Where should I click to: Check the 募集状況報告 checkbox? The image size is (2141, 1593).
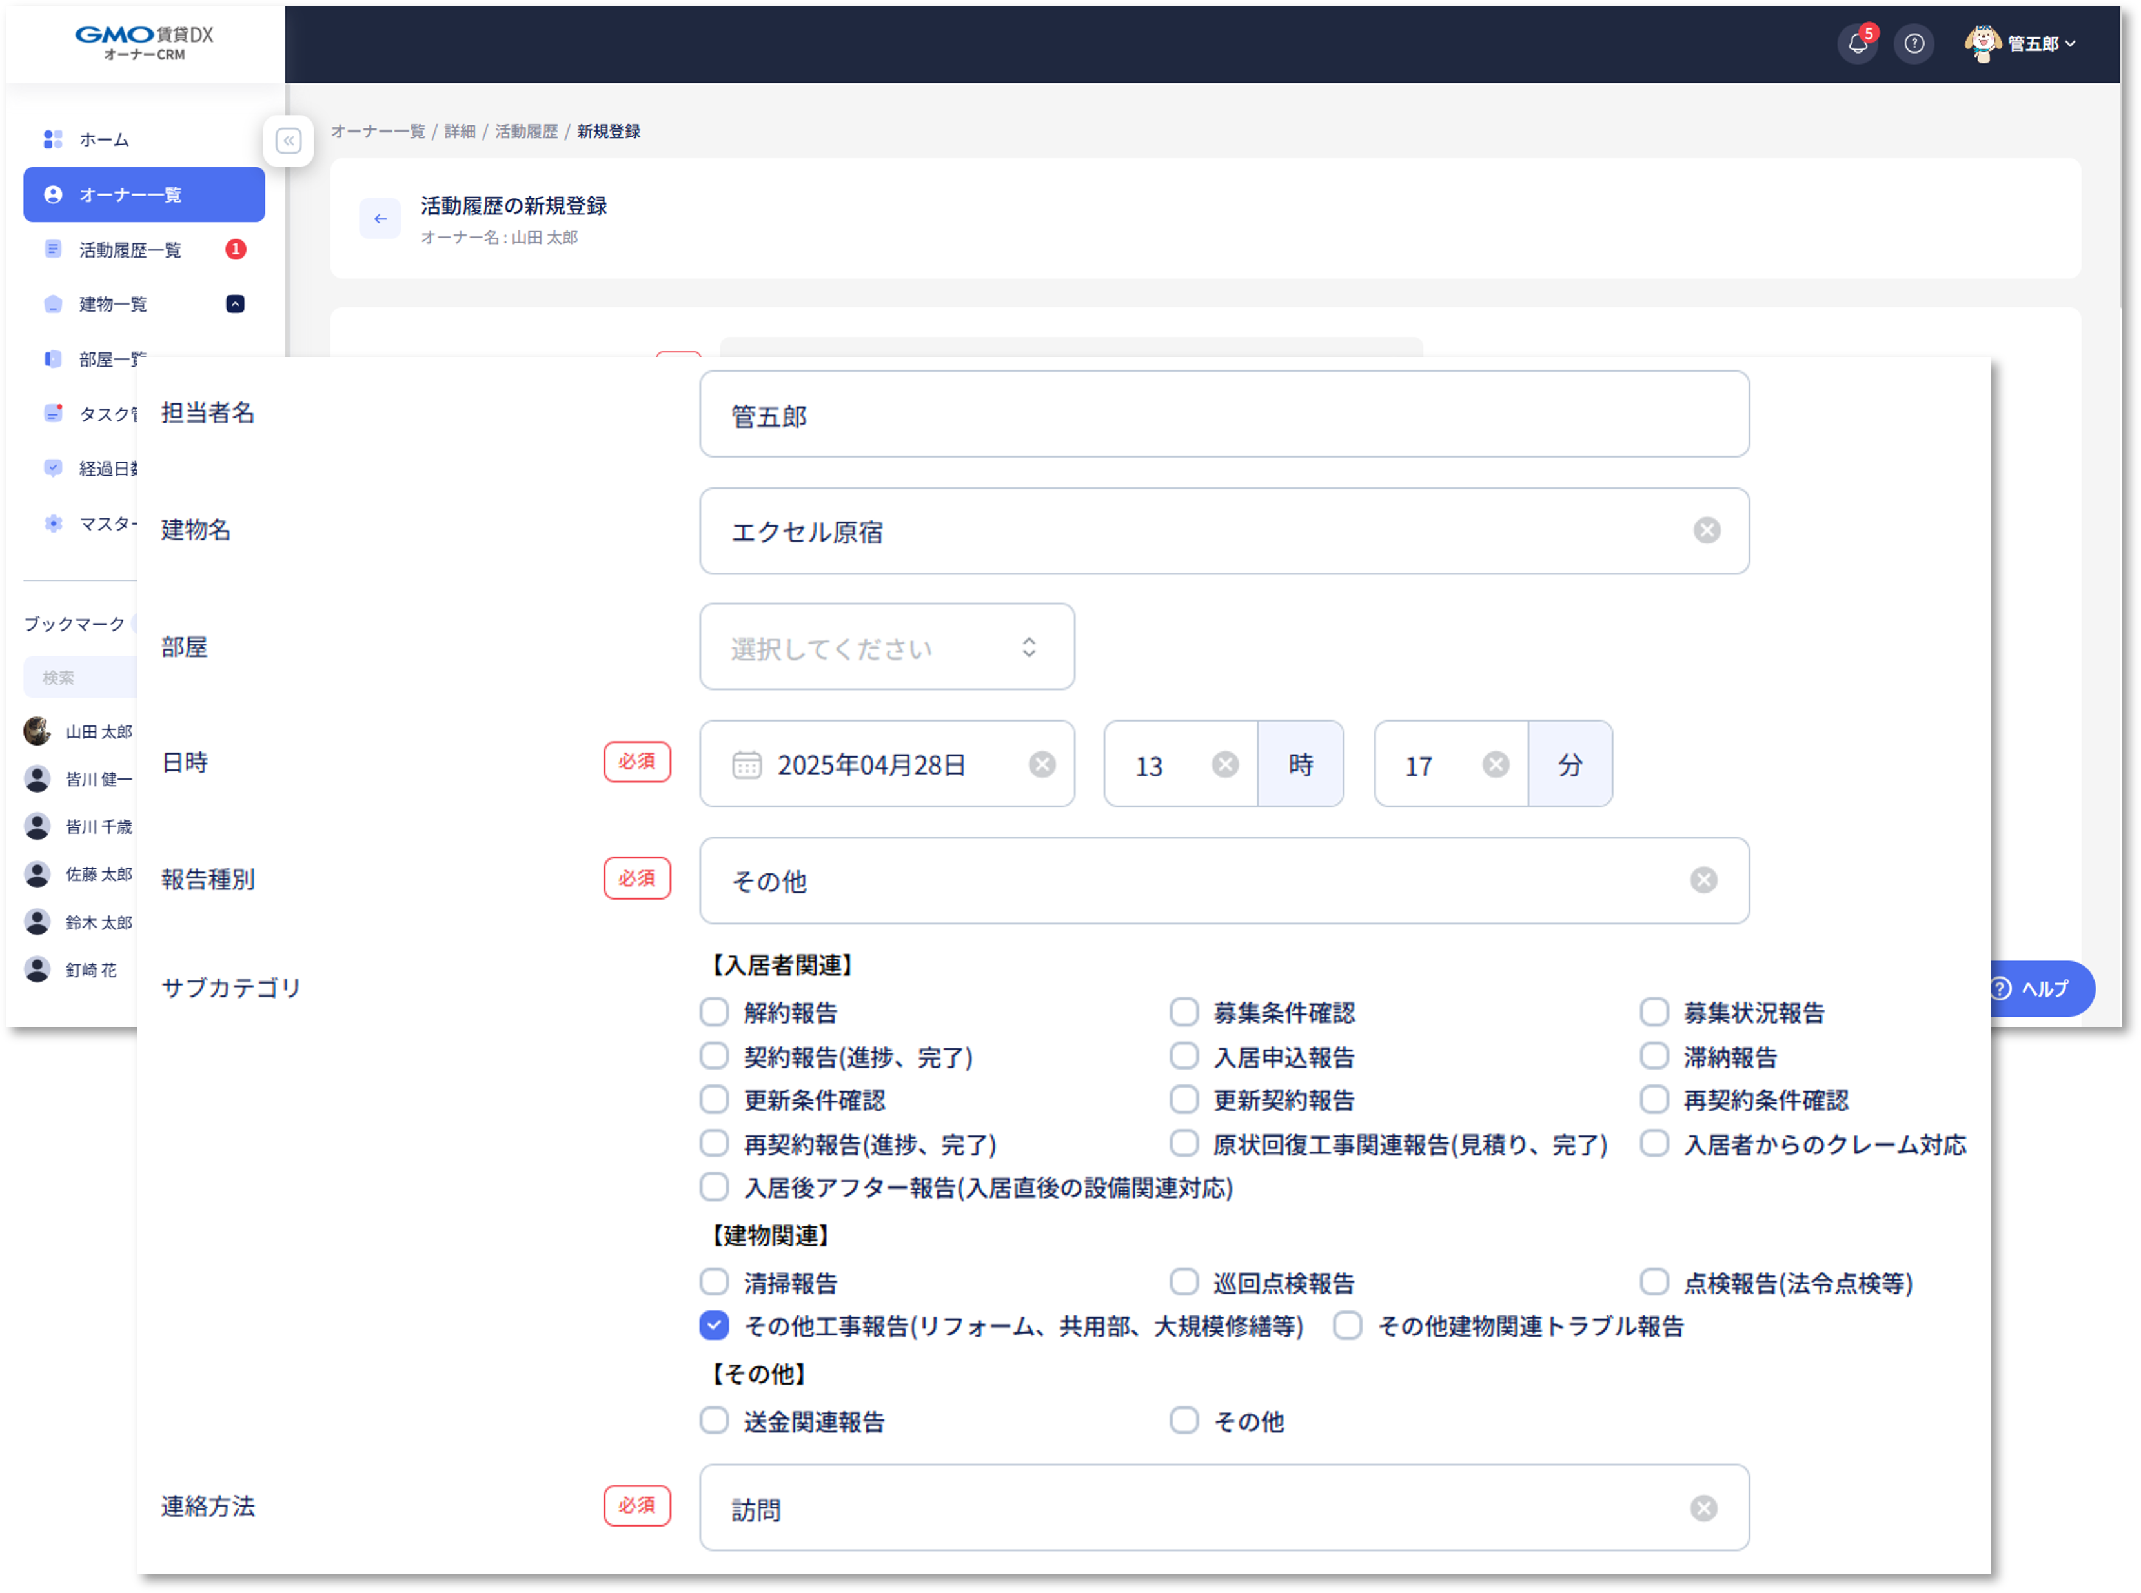pyautogui.click(x=1655, y=1013)
